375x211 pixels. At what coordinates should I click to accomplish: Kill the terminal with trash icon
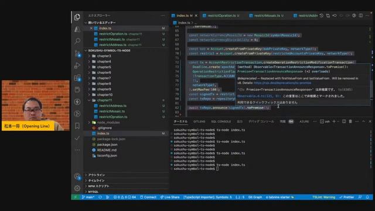[x=350, y=121]
